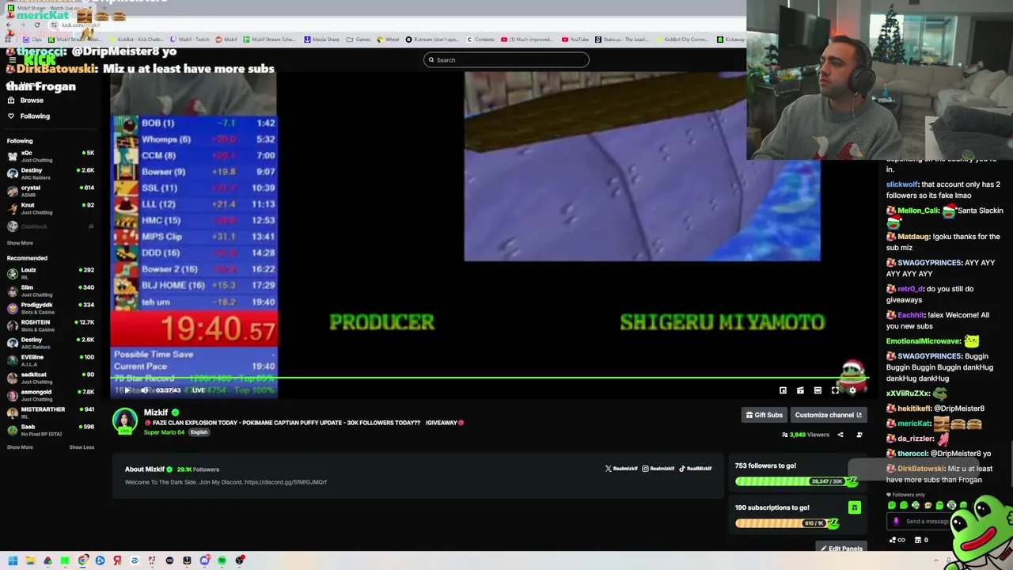Expand Following list with Show More

tap(20, 243)
